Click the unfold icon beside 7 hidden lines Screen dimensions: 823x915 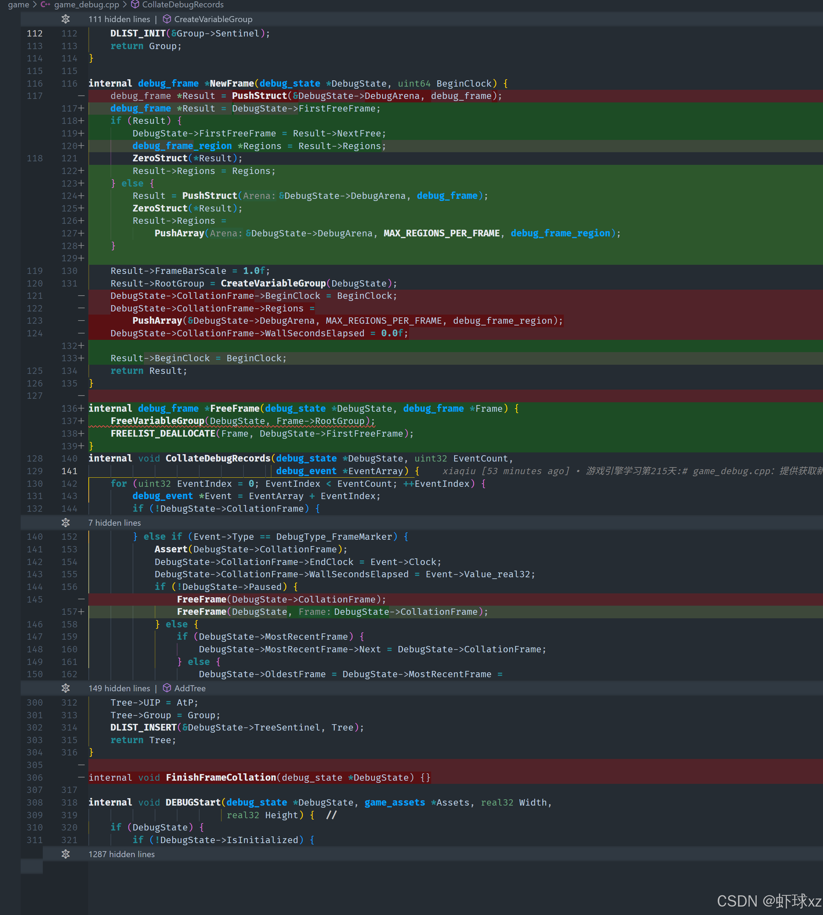point(66,523)
